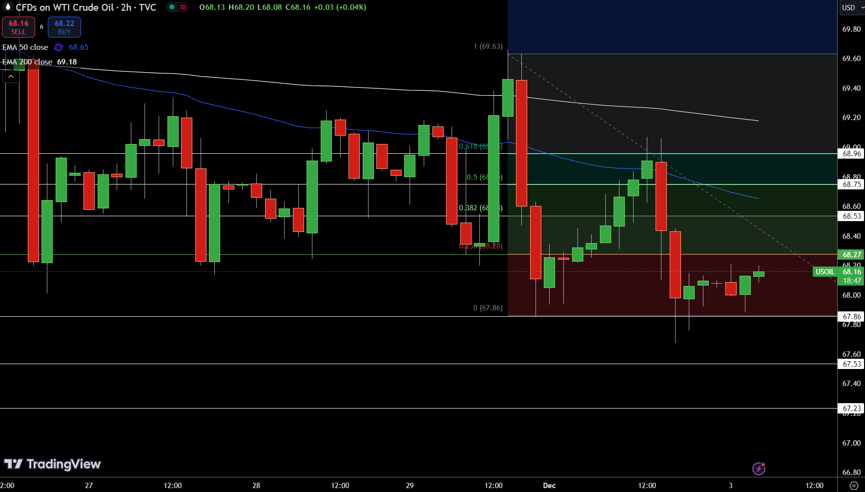
Task: Click the Fibonacci 1 (69.63) level label
Action: tap(488, 46)
